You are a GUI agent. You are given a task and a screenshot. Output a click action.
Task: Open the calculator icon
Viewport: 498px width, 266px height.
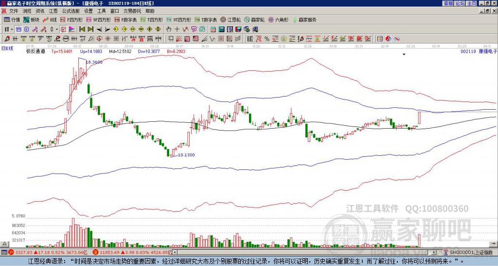click(x=221, y=30)
